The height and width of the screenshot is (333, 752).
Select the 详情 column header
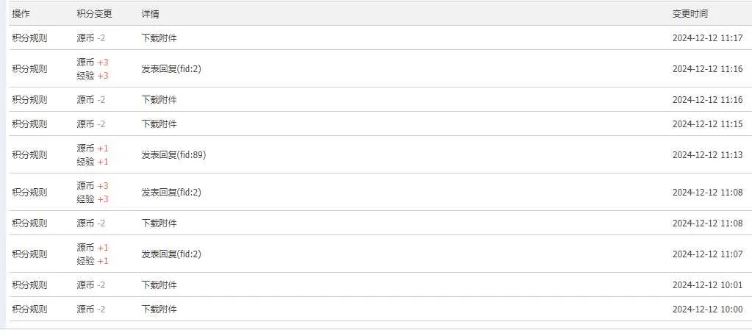click(150, 14)
